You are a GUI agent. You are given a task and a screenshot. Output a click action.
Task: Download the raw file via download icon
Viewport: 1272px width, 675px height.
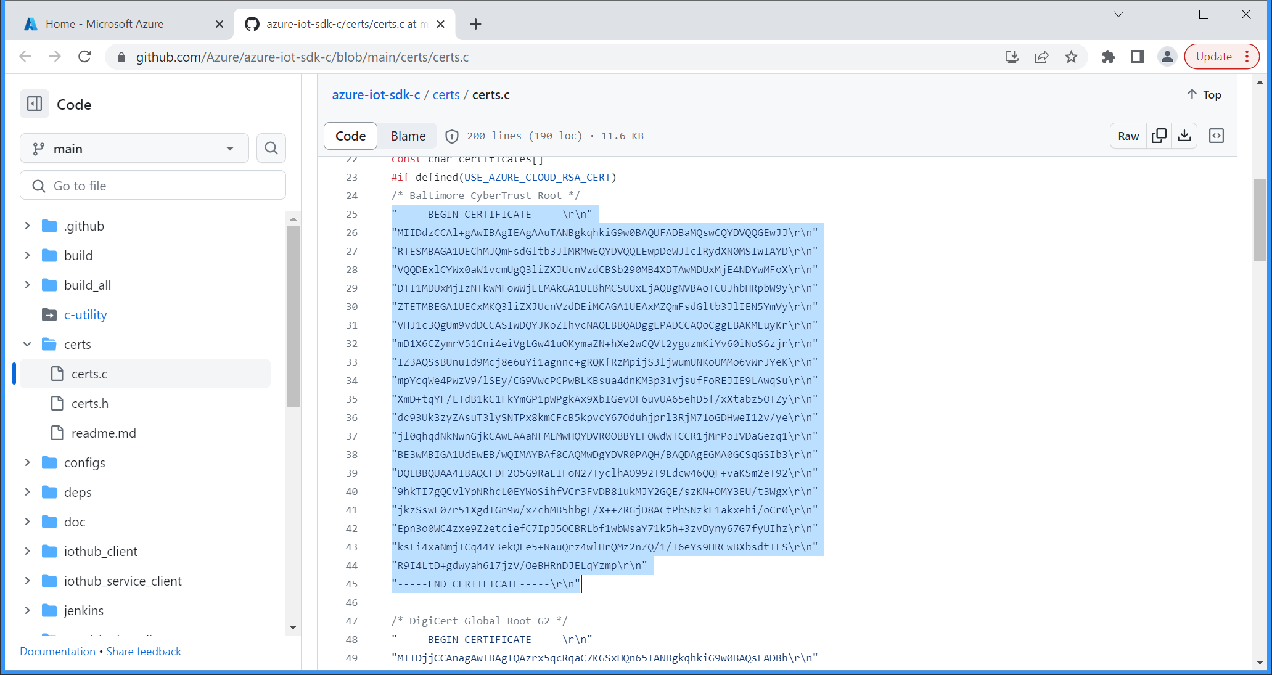tap(1184, 136)
